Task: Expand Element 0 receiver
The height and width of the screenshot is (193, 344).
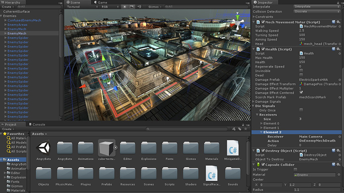Action: click(x=261, y=123)
